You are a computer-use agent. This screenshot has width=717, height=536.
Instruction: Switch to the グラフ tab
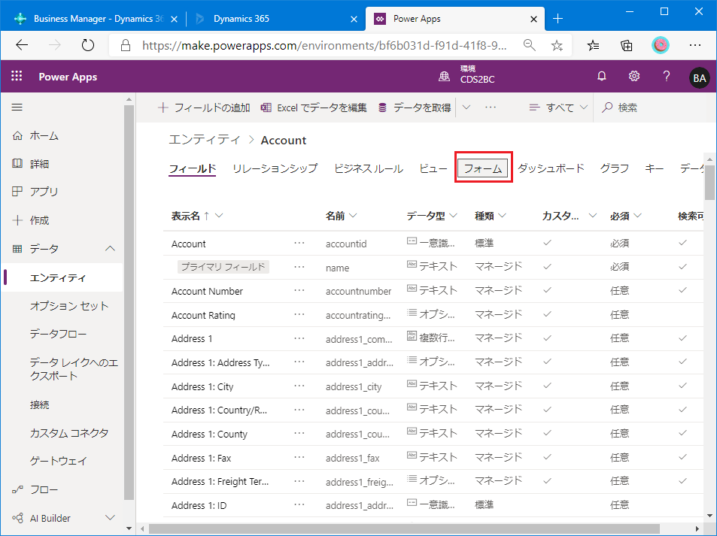[615, 168]
